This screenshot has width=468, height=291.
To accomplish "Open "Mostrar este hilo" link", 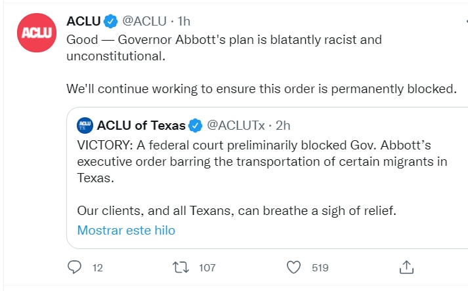I will point(126,230).
